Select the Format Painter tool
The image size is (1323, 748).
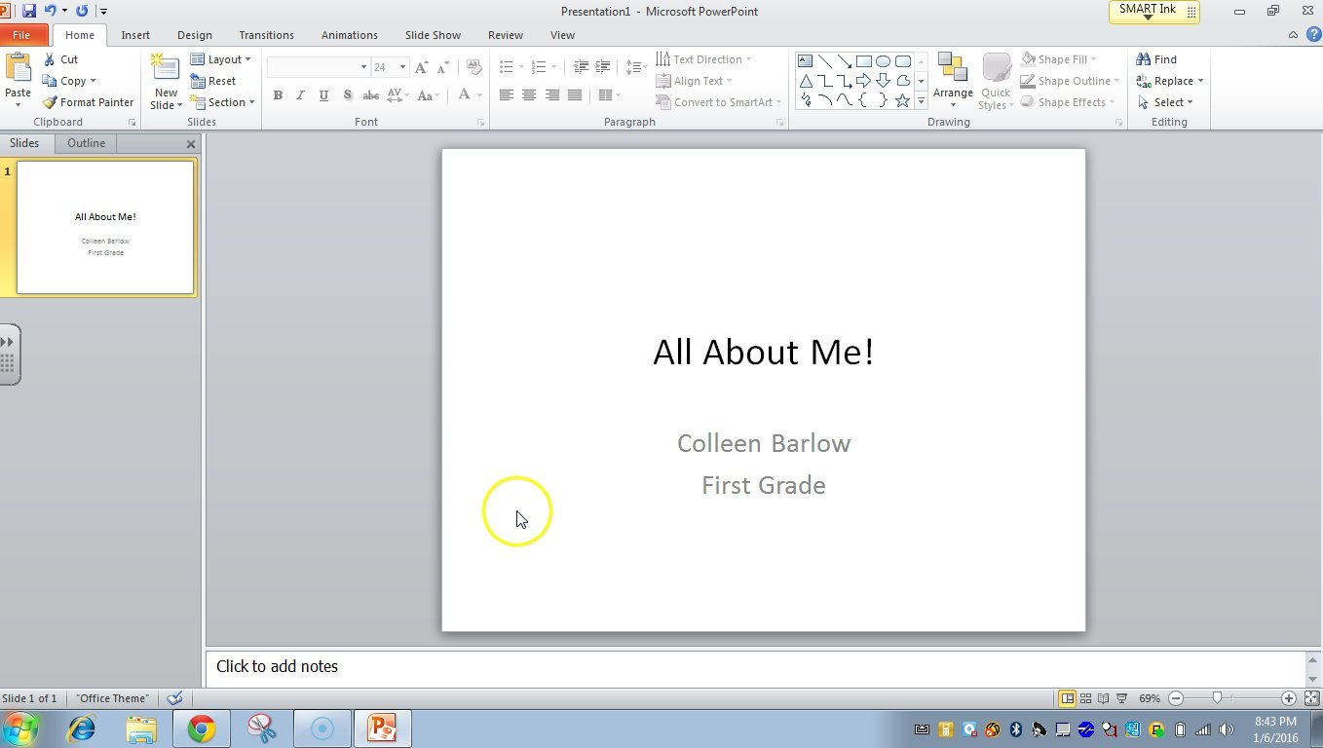[89, 101]
